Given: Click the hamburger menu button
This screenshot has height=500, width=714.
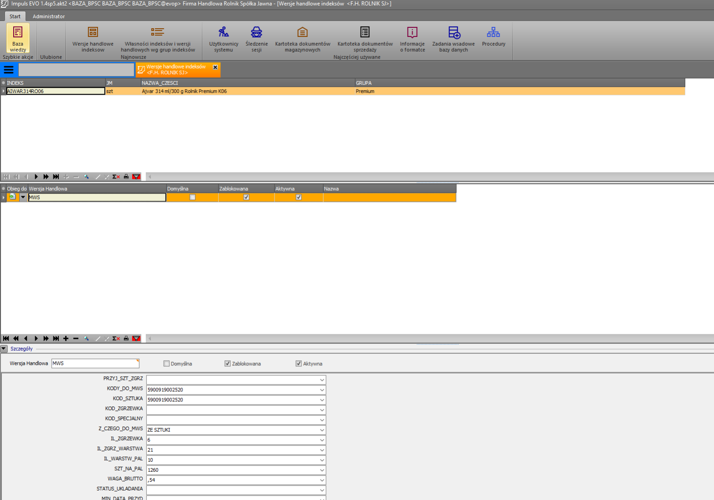Looking at the screenshot, I should [x=9, y=70].
